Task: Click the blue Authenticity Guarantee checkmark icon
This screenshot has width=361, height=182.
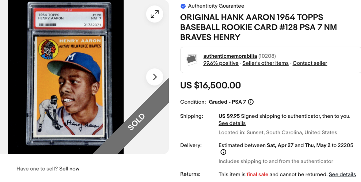Action: [183, 6]
